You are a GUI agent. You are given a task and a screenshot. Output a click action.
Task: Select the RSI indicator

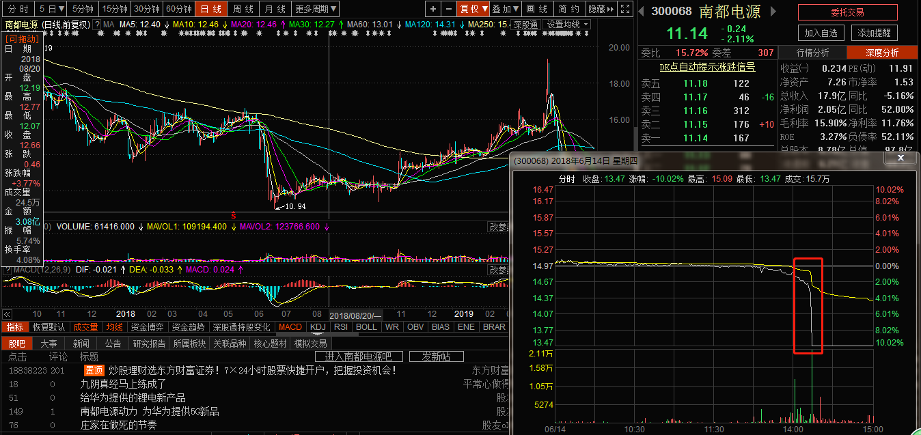341,327
